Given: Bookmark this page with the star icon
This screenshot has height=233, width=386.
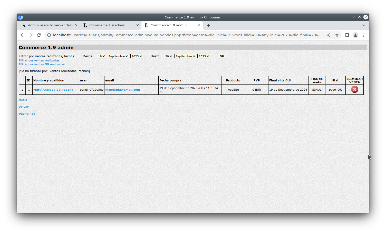Looking at the screenshot, I should 337,35.
